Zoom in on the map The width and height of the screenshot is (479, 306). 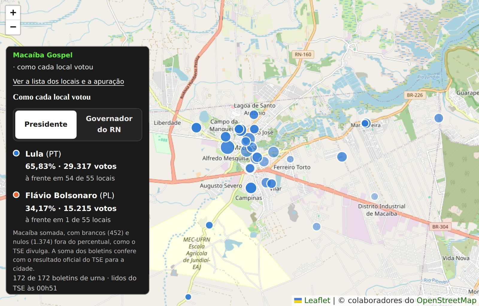tap(13, 13)
